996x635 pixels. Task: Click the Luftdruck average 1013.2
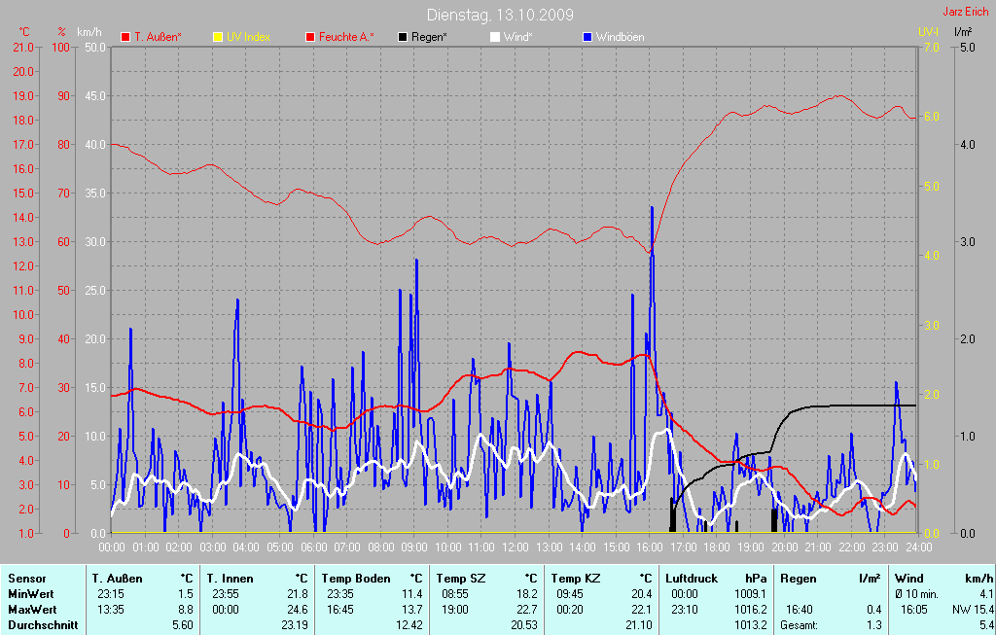pos(751,625)
